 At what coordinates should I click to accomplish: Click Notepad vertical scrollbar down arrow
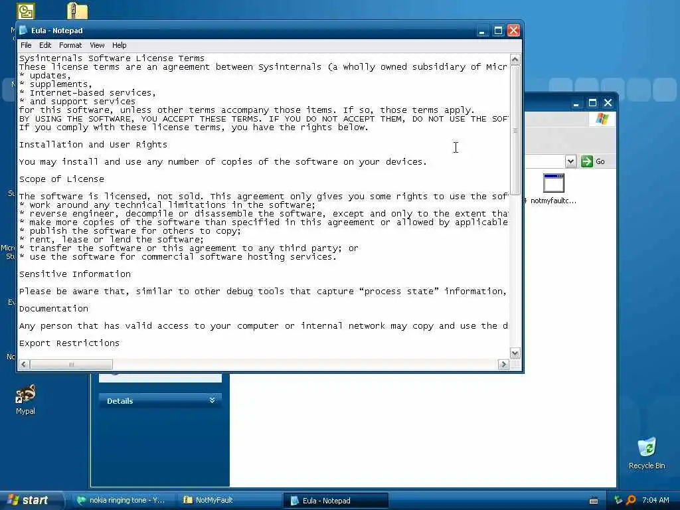click(515, 353)
